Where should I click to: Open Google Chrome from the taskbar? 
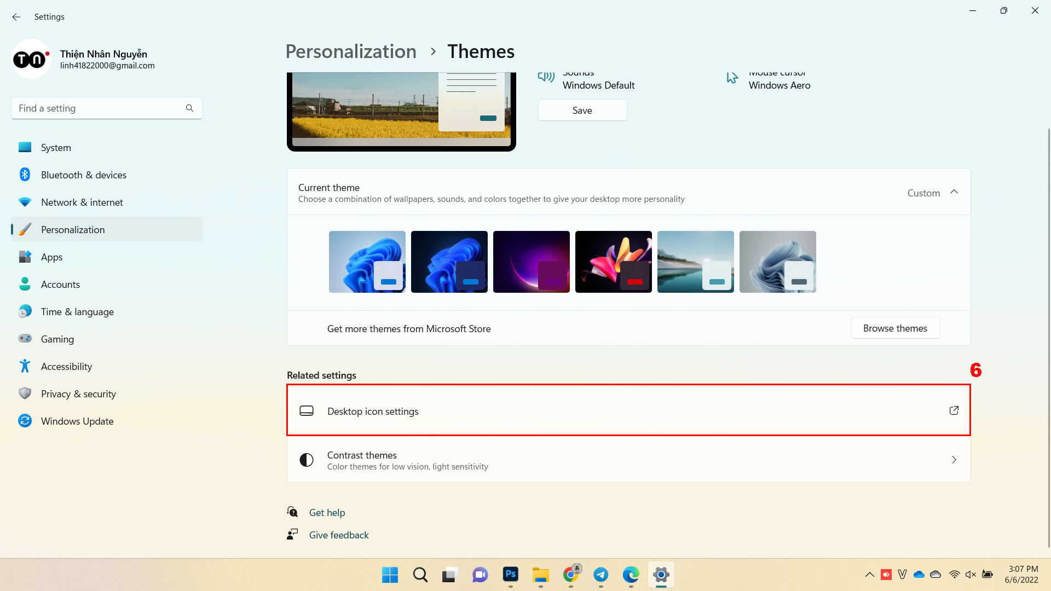click(570, 575)
